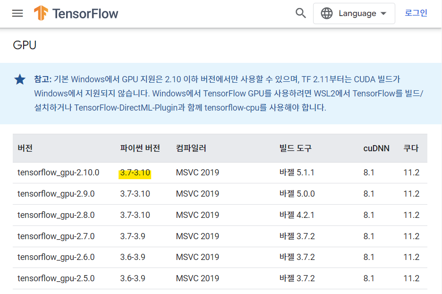Click 바젤 5.1.1 build tool cell

click(297, 173)
